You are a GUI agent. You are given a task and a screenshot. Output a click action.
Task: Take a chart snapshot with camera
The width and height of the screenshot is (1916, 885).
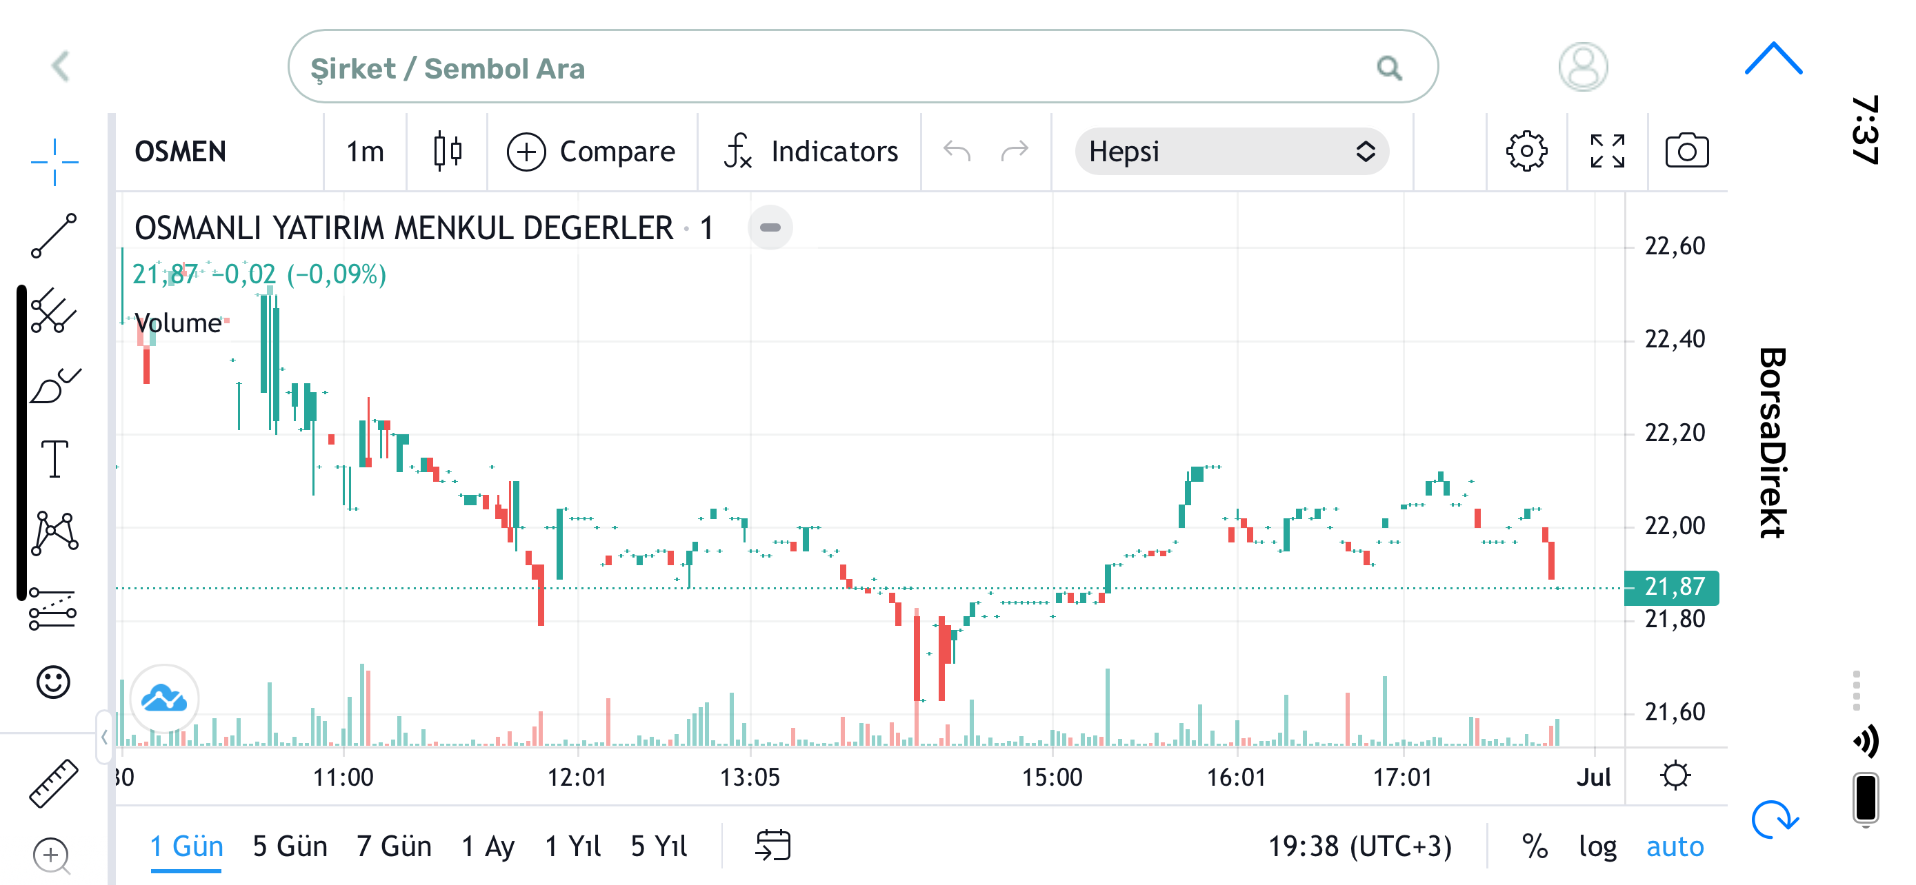pos(1687,152)
